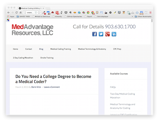Click the Squirt bookmarklet
The height and width of the screenshot is (122, 159).
[x=88, y=17]
